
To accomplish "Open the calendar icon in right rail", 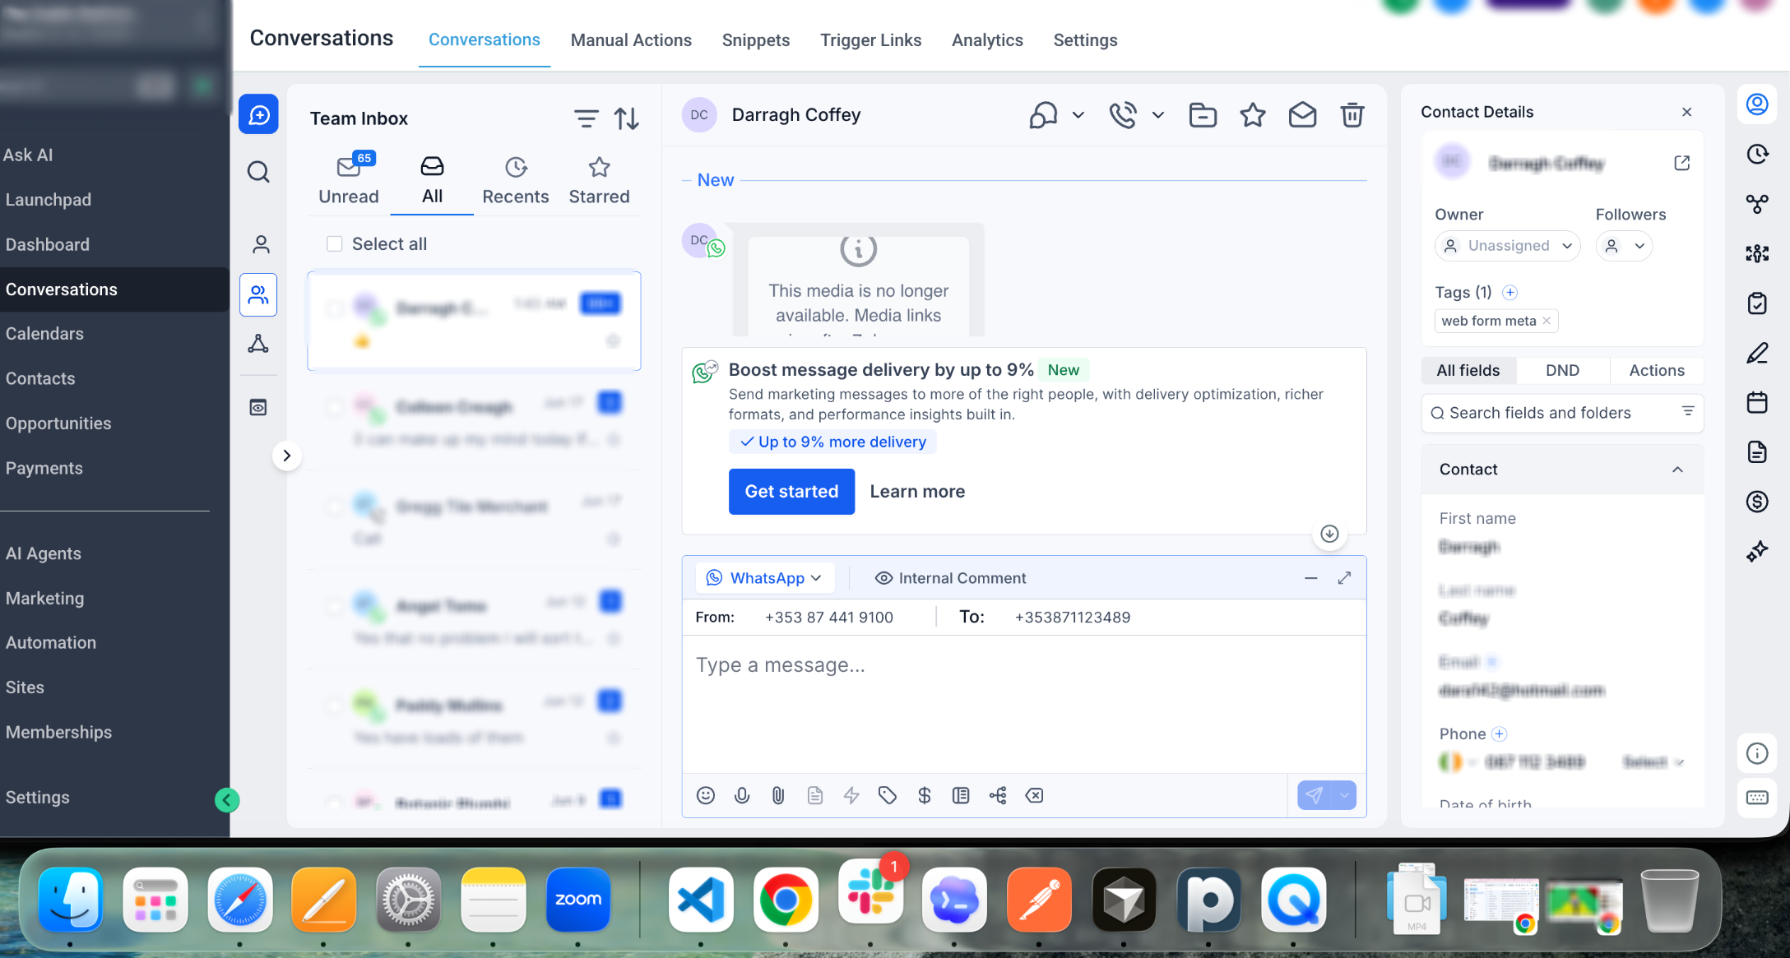I will click(1757, 402).
